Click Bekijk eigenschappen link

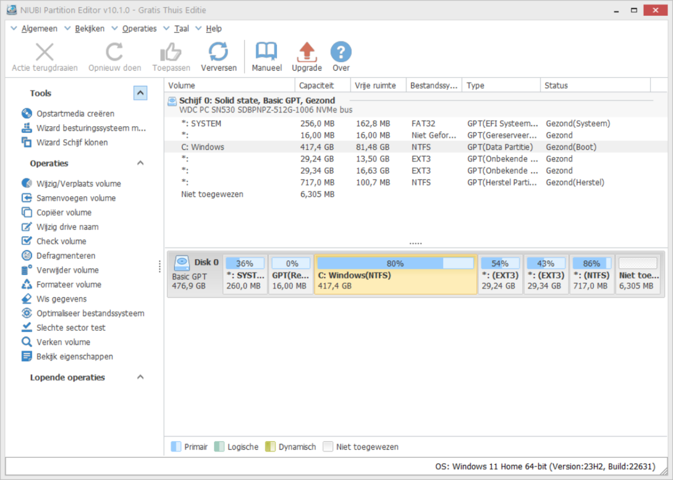click(x=75, y=357)
